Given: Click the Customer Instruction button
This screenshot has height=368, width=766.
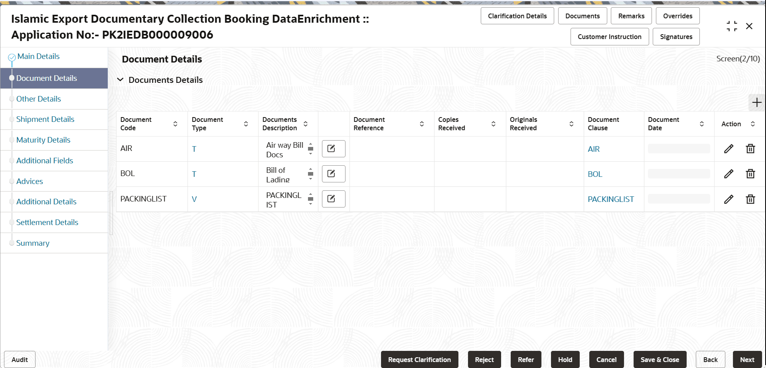Looking at the screenshot, I should tap(609, 36).
